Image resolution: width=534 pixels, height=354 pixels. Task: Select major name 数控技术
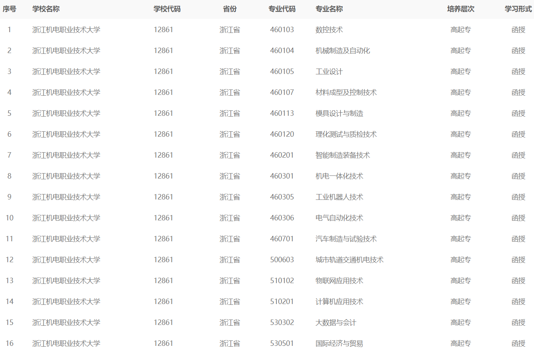point(329,30)
